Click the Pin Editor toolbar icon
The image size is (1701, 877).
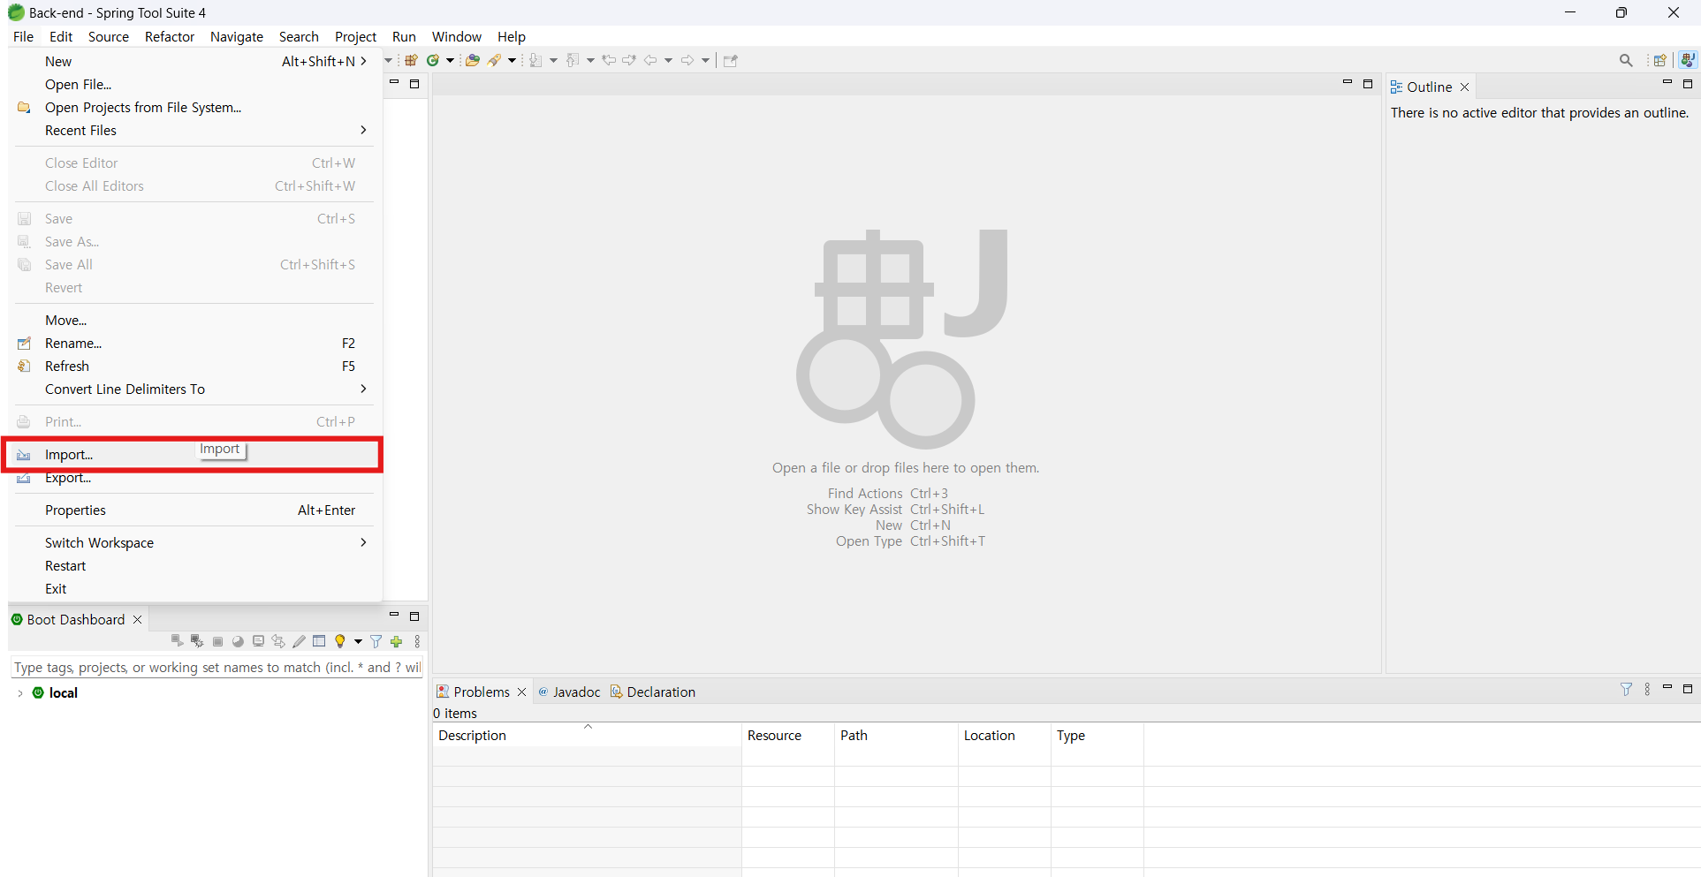[x=731, y=60]
